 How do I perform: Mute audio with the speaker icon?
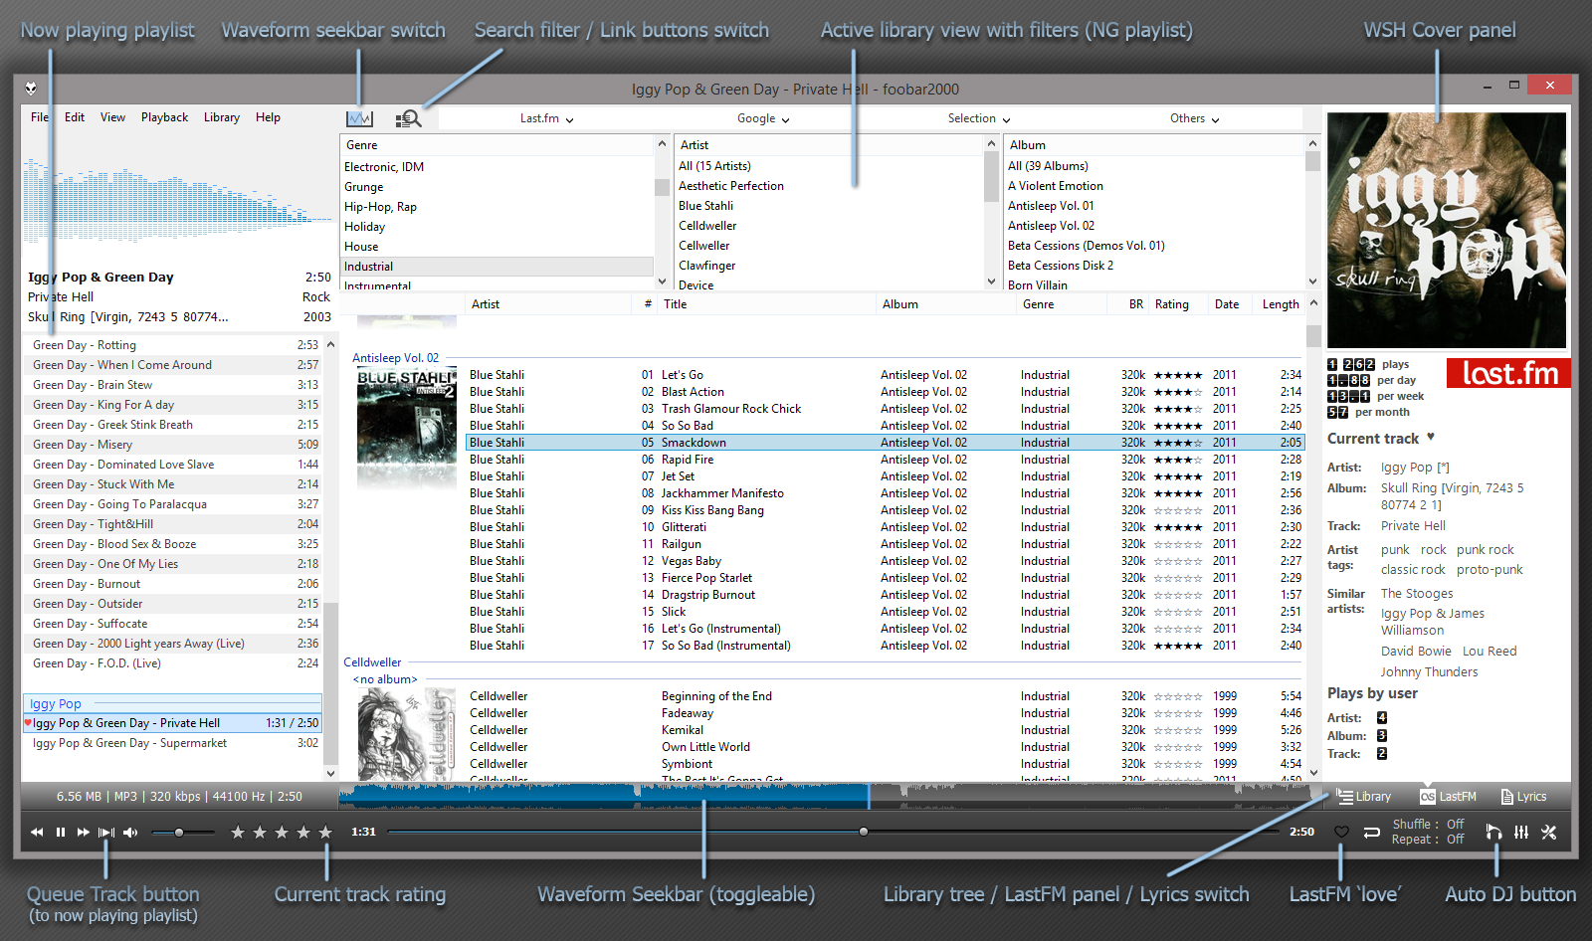pos(130,833)
